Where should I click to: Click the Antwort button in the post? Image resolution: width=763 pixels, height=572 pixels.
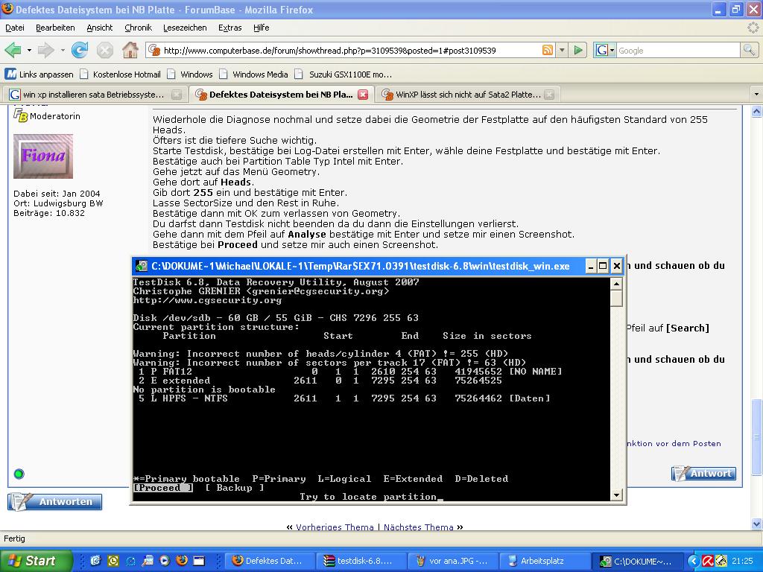pyautogui.click(x=703, y=473)
